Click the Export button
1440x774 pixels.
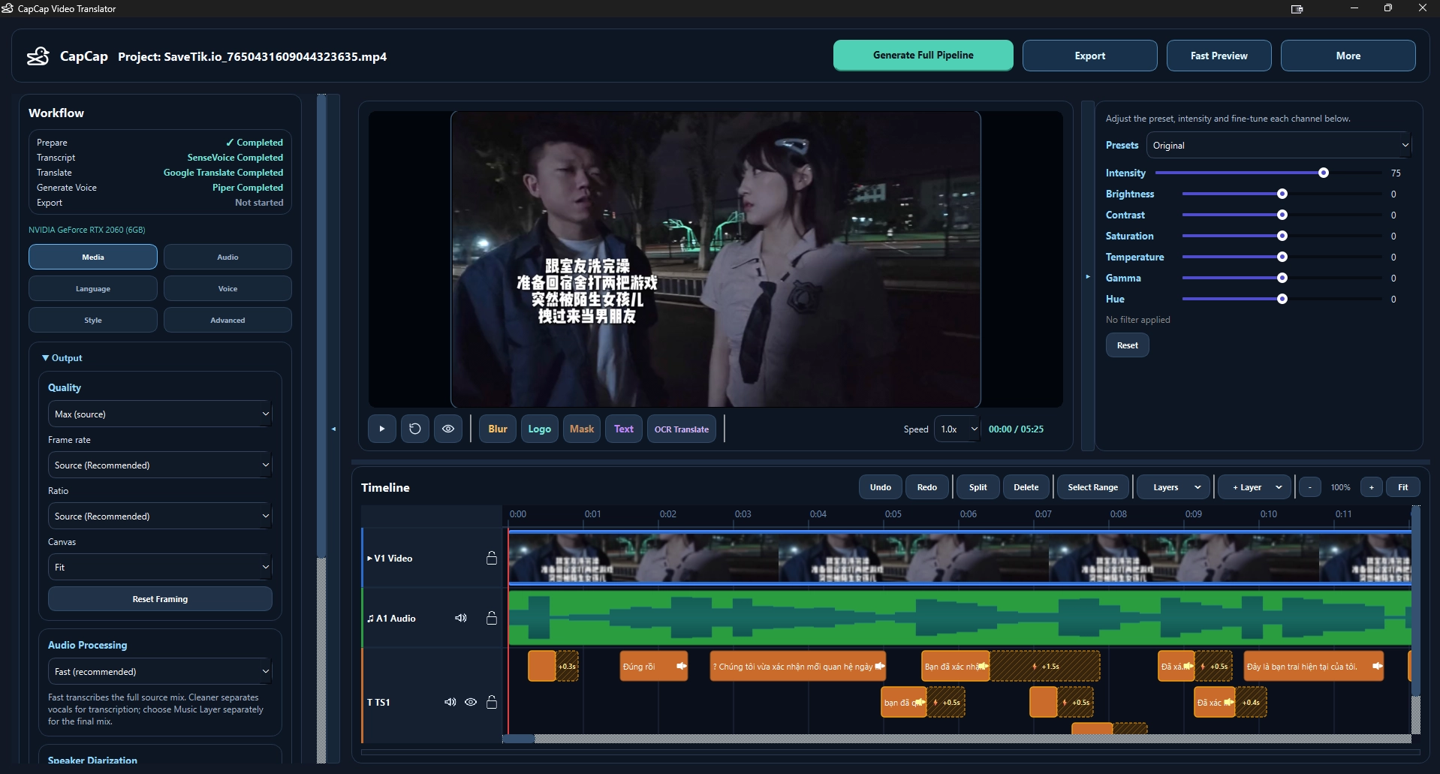click(1089, 56)
